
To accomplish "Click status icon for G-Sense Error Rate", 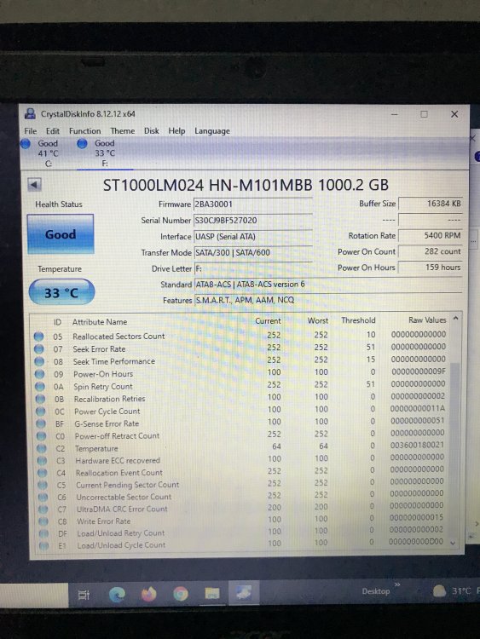I will click(x=41, y=423).
